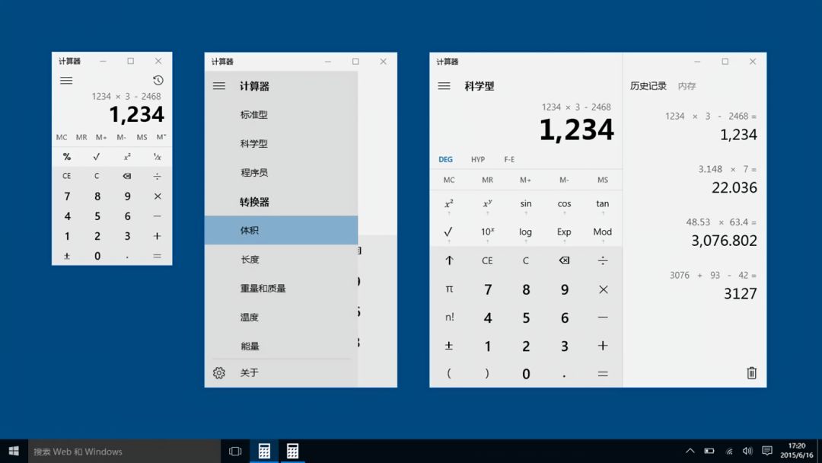Show hidden system tray icons
The image size is (822, 463).
click(x=690, y=452)
